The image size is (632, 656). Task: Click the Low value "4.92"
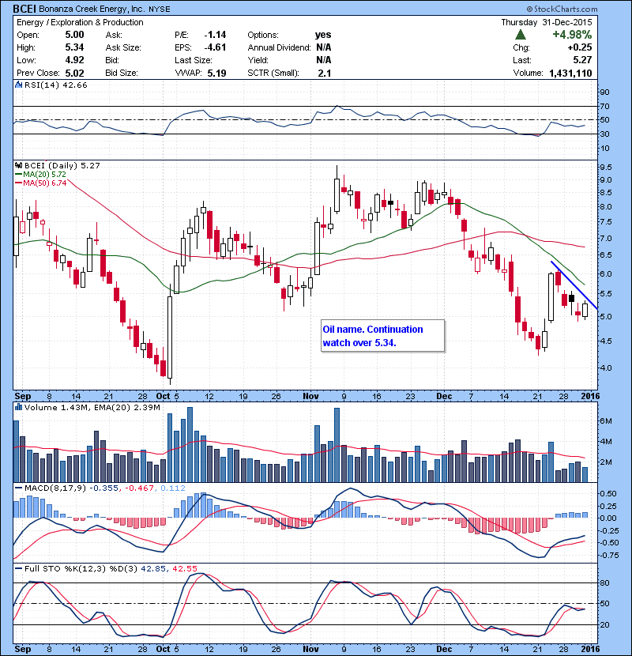[74, 60]
